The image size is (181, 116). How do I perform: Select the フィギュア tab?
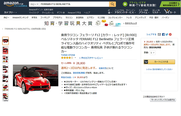pos(45,17)
